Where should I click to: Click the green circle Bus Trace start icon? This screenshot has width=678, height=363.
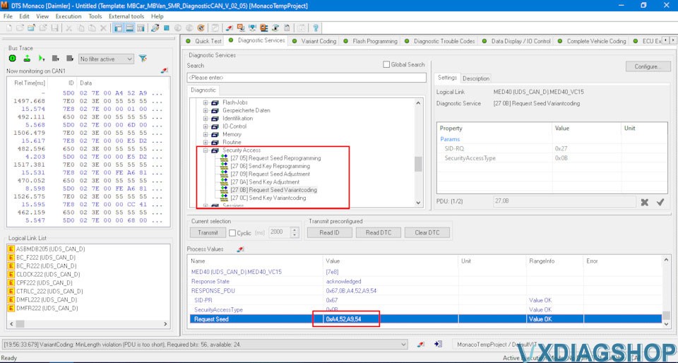click(x=13, y=59)
